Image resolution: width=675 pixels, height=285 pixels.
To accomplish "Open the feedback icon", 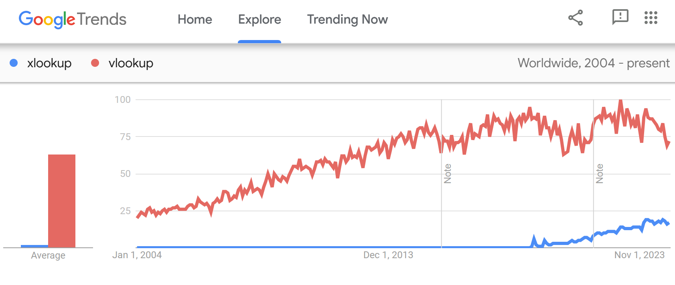I will click(620, 18).
